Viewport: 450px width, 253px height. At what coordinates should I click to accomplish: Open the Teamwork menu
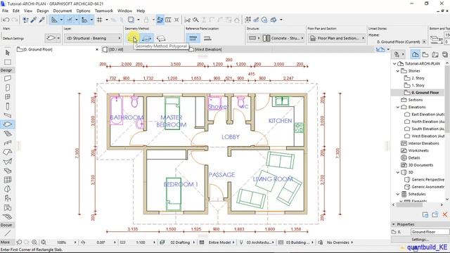(103, 11)
